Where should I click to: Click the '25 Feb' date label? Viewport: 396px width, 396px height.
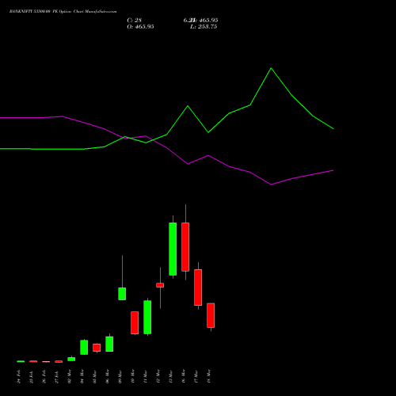tap(32, 376)
